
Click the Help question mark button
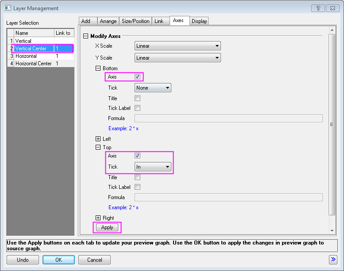click(318, 8)
